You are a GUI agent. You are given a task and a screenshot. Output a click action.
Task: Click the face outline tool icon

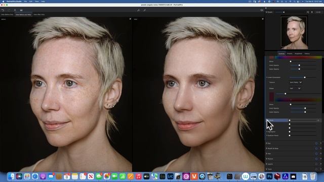coord(15,10)
